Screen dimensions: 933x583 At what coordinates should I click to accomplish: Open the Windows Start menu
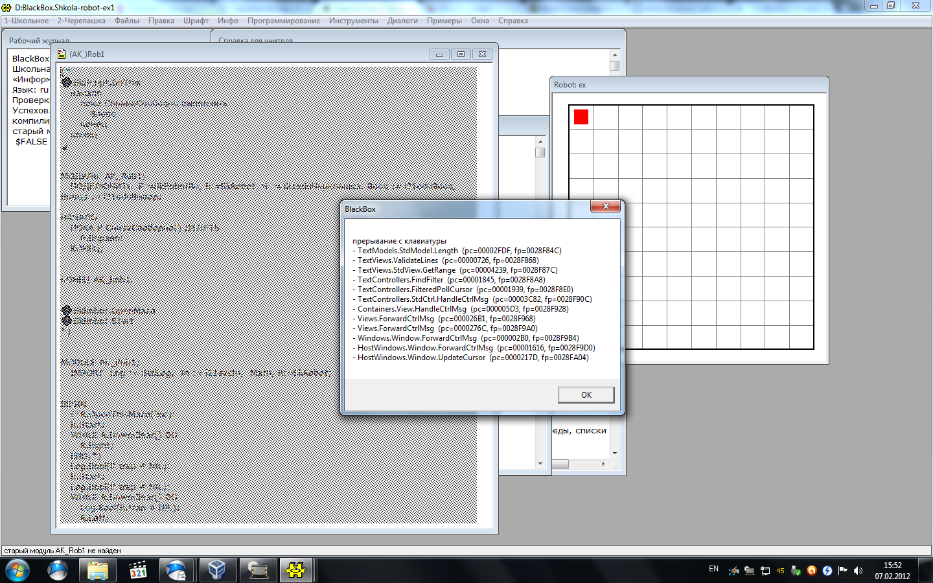click(x=17, y=571)
